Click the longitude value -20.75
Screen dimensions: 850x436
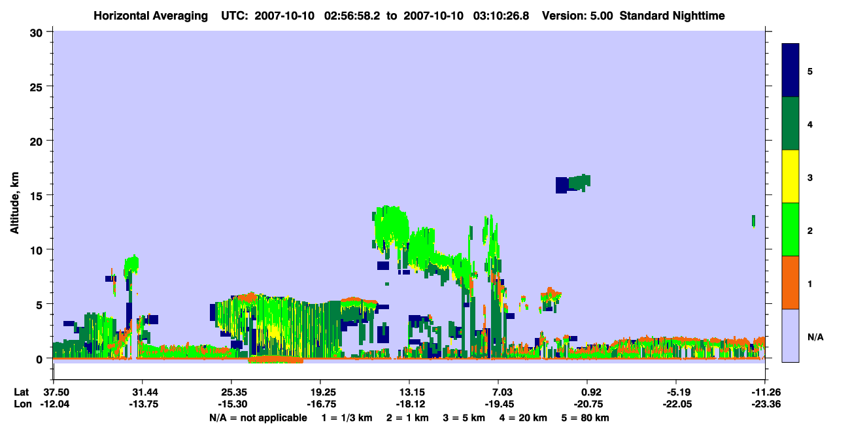tap(588, 405)
